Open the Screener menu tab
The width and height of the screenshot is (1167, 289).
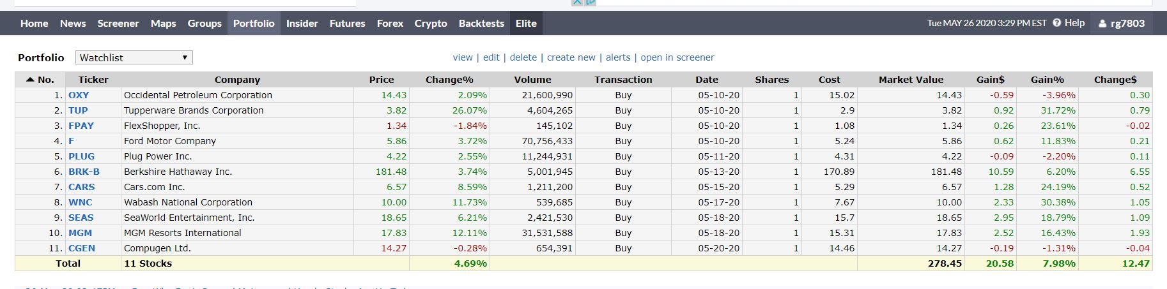tap(118, 23)
